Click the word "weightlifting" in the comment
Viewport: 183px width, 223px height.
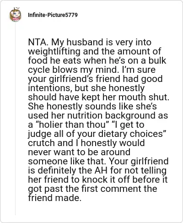click(54, 52)
